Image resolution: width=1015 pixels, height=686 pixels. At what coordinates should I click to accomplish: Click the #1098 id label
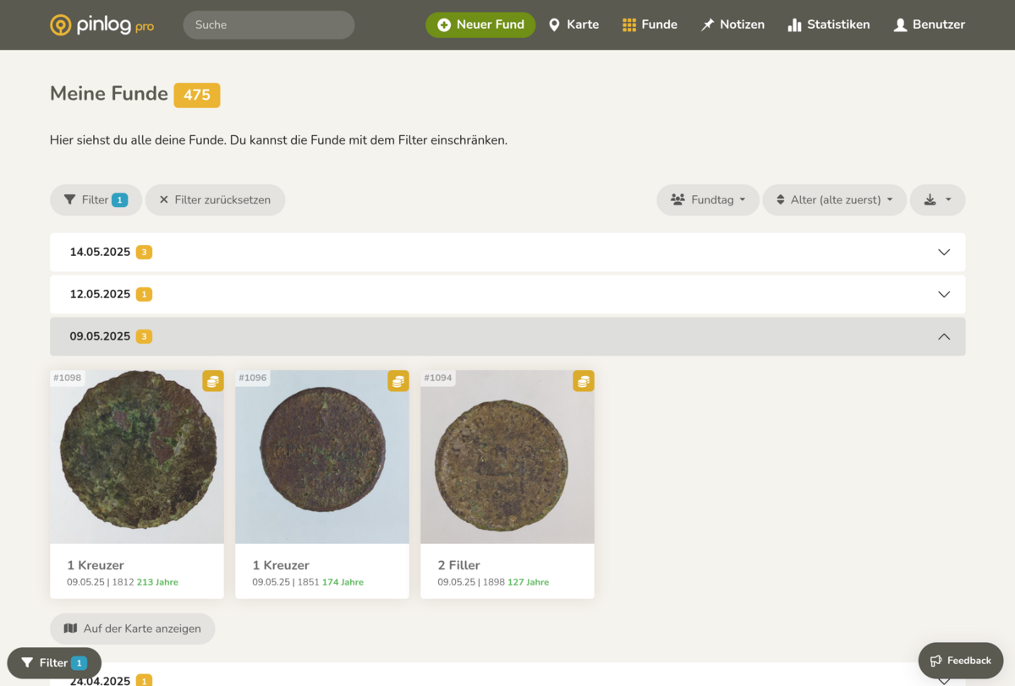click(x=68, y=378)
